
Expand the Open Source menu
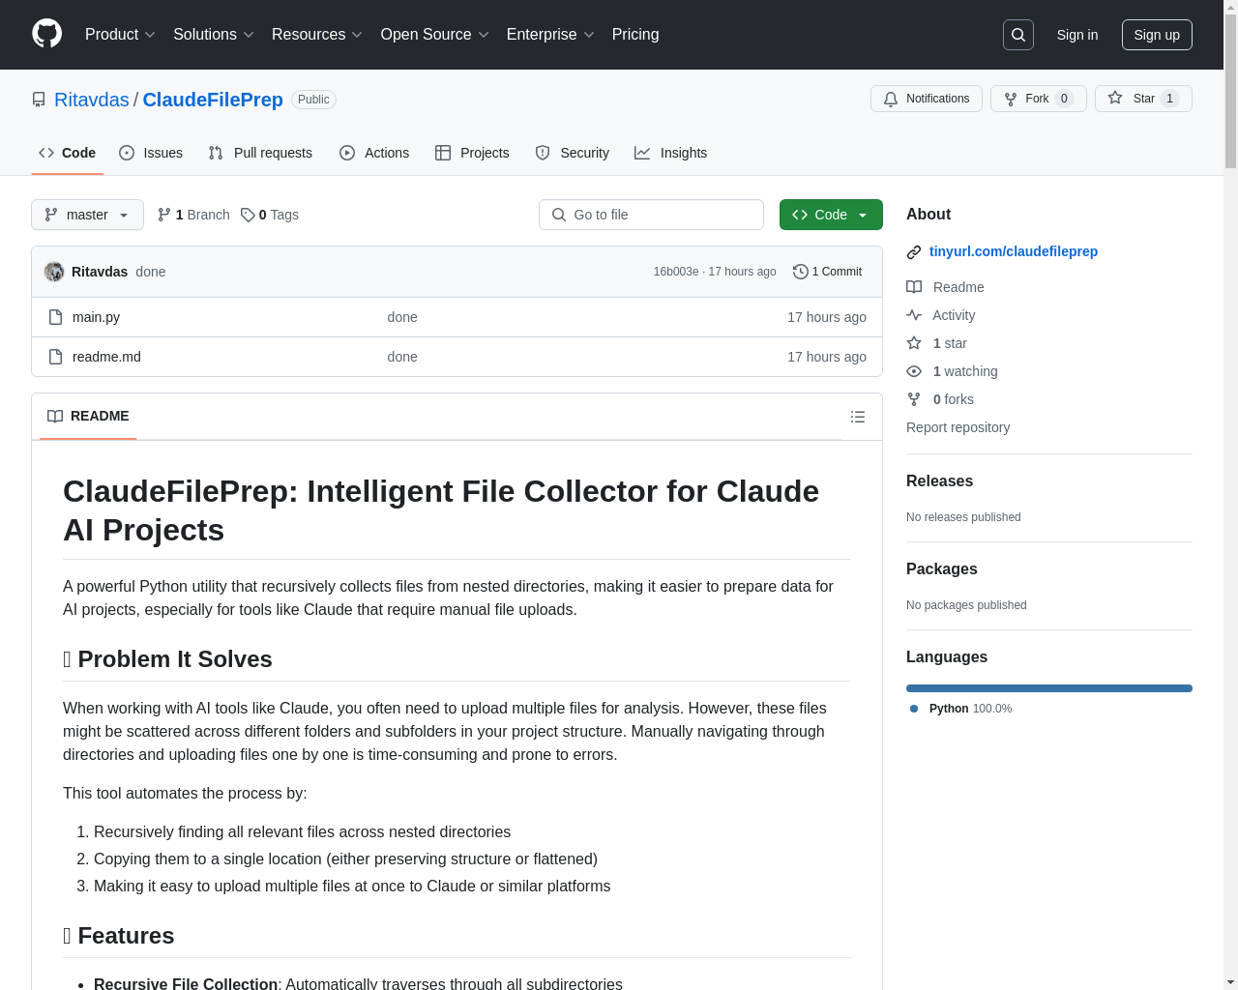tap(435, 35)
